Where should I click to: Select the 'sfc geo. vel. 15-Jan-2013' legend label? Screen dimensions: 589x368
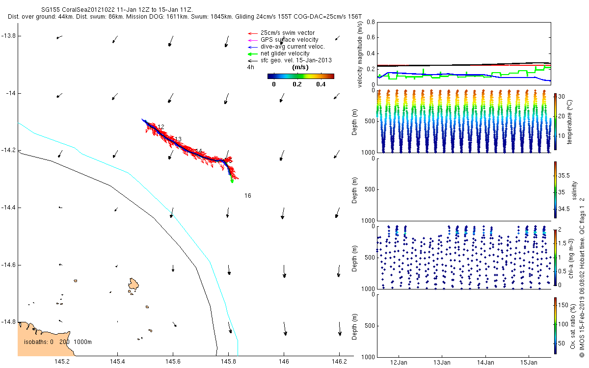(x=296, y=60)
